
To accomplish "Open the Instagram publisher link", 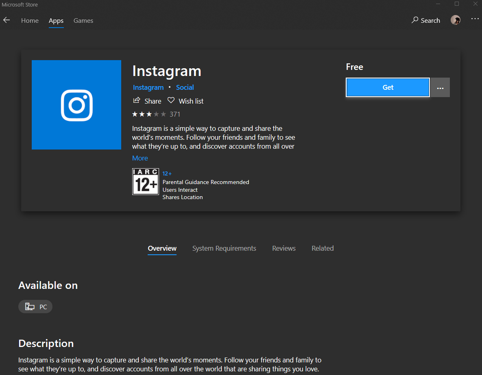I will click(148, 87).
